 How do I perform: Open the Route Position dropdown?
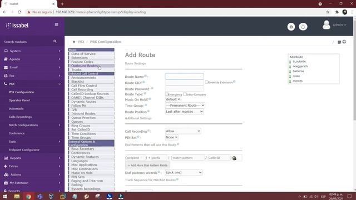click(x=184, y=112)
